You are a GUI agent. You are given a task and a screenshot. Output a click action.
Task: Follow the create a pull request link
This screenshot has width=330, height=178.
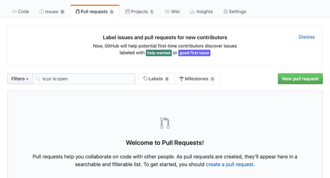click(229, 164)
